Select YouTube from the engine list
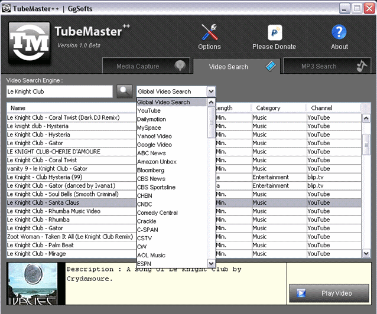The width and height of the screenshot is (377, 314). click(172, 111)
